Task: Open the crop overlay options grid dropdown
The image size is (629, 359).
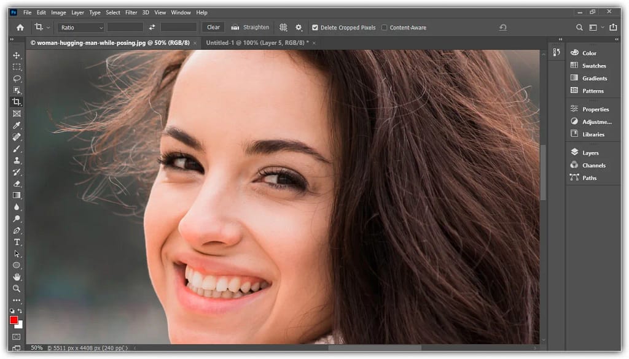Action: click(x=283, y=27)
